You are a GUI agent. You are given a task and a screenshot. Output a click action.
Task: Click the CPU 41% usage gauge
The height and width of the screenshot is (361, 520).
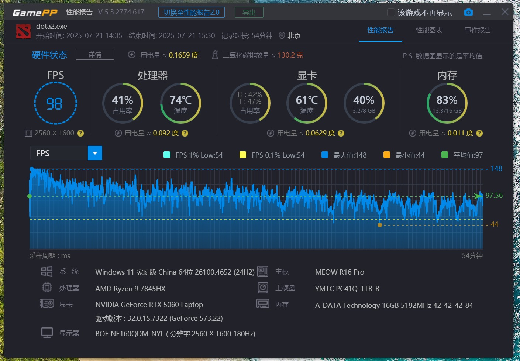[123, 103]
